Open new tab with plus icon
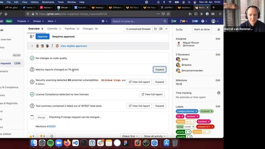The height and width of the screenshot is (149, 265). 214,7
